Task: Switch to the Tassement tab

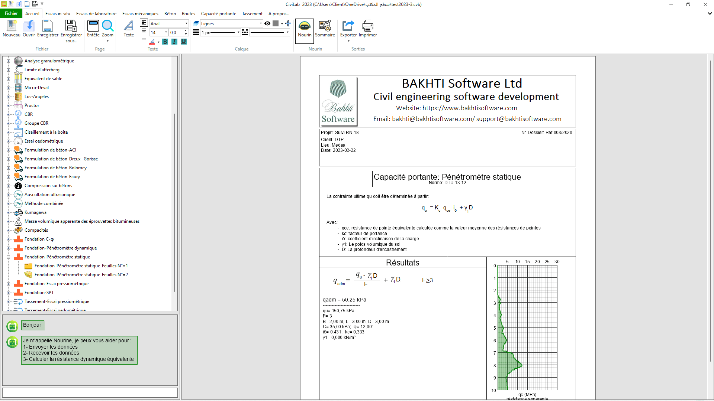Action: 252,14
